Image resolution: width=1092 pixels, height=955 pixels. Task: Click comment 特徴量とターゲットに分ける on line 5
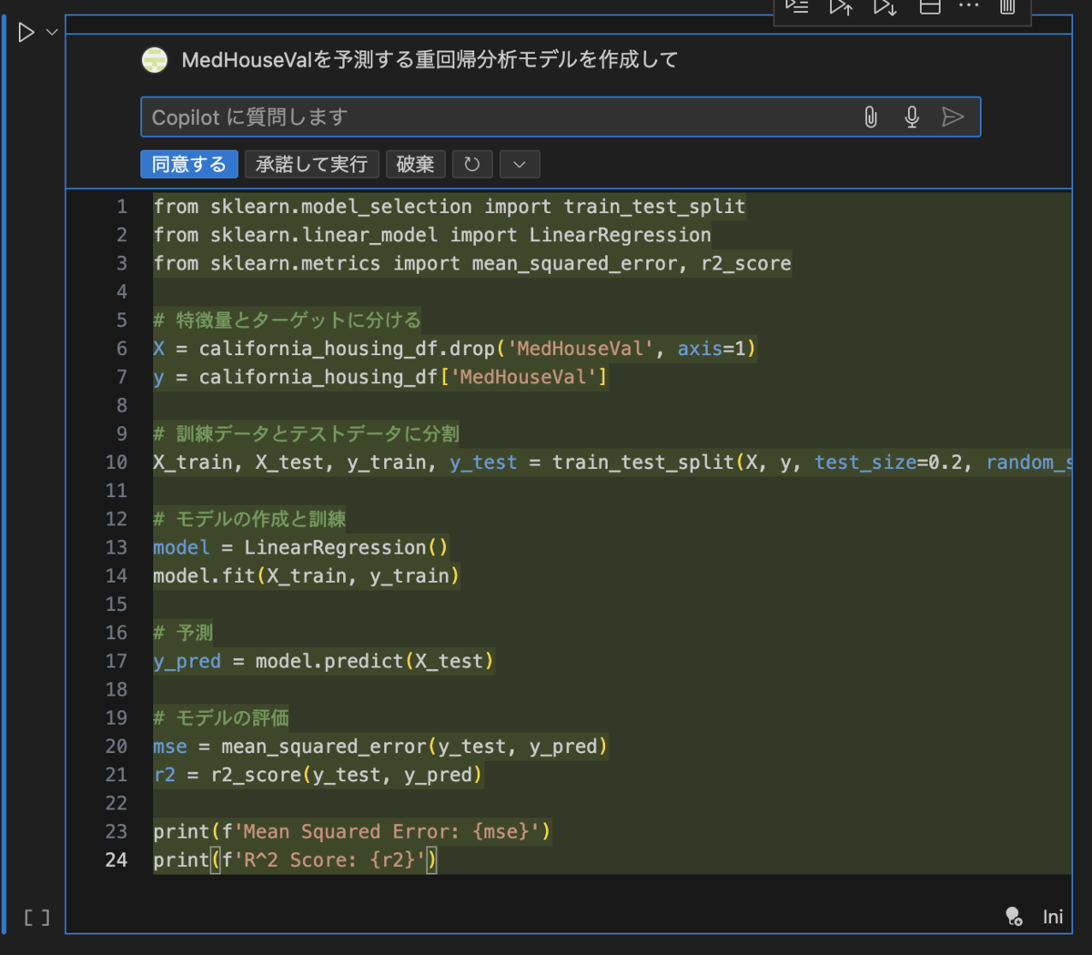click(288, 320)
